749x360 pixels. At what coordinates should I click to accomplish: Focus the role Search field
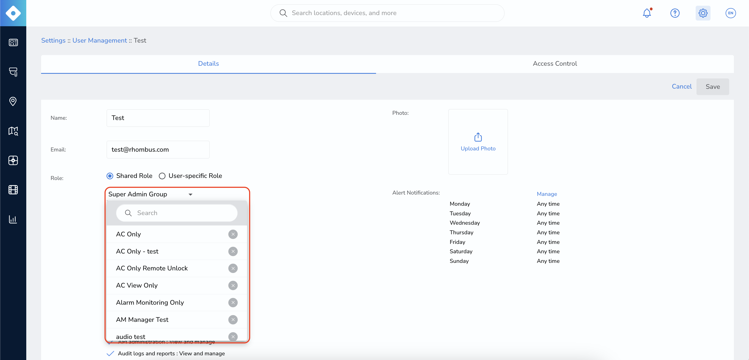point(177,213)
